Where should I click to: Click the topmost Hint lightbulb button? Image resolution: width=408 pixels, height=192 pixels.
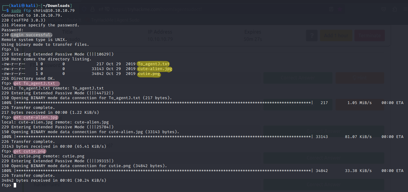[359, 78]
